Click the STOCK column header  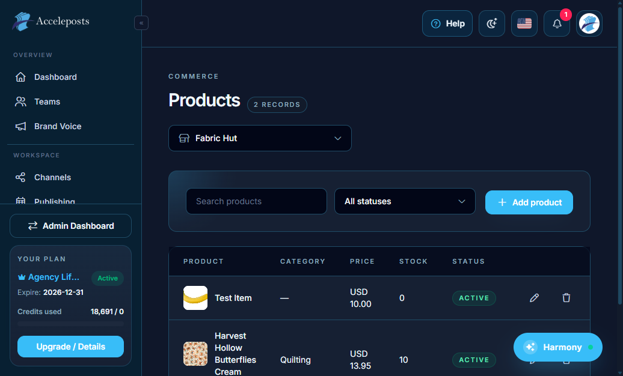pos(413,261)
